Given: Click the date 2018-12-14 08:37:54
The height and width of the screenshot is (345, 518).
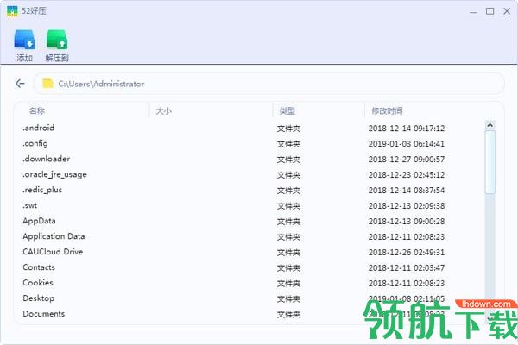Looking at the screenshot, I should [407, 191].
